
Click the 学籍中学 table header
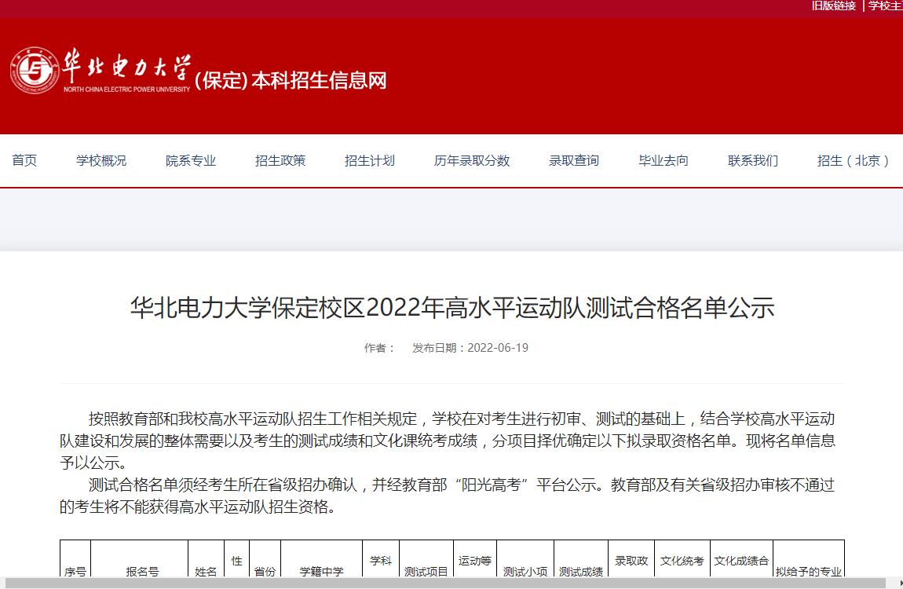(x=321, y=572)
